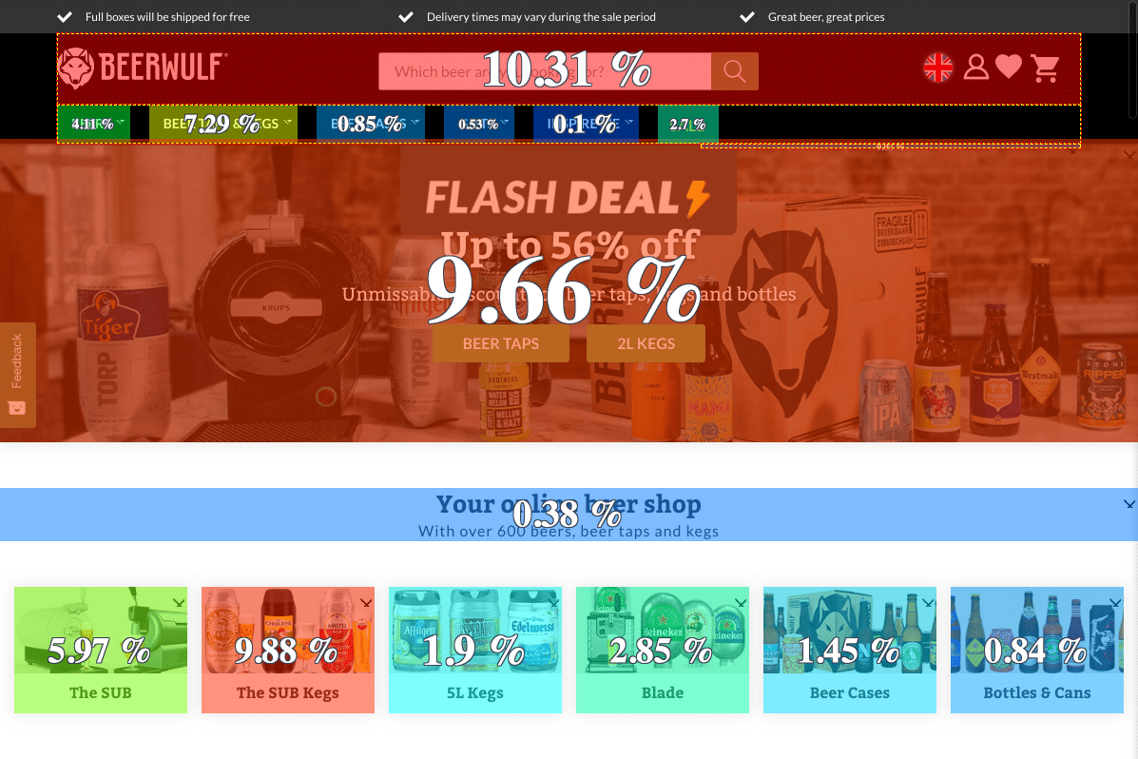This screenshot has height=759, width=1138.
Task: Click the magnifier search button
Action: (735, 71)
